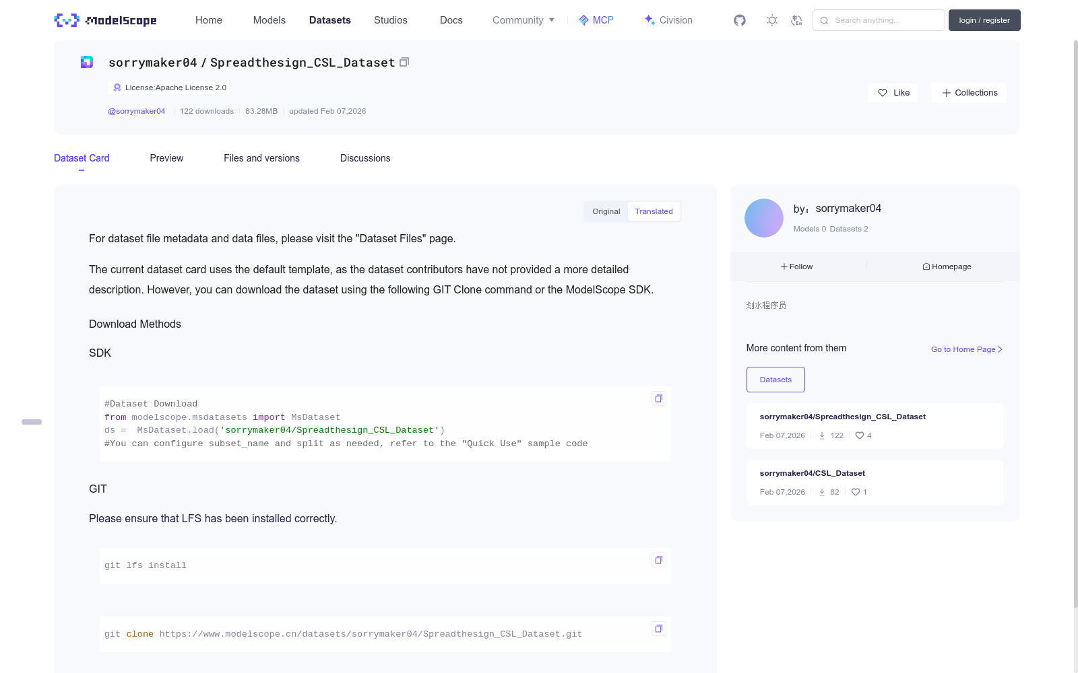Click the License: Apache License 2.0 badge
This screenshot has height=673, width=1078.
coord(168,87)
